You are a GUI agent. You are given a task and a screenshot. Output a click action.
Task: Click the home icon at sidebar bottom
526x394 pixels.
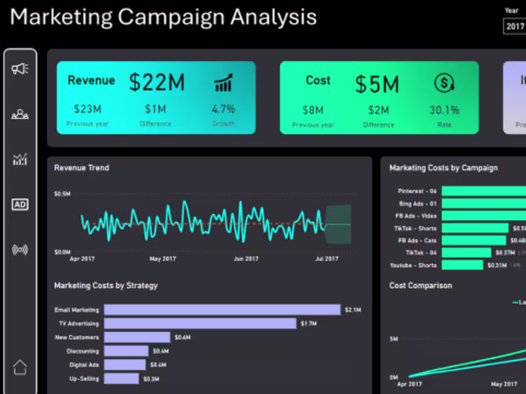tap(20, 368)
